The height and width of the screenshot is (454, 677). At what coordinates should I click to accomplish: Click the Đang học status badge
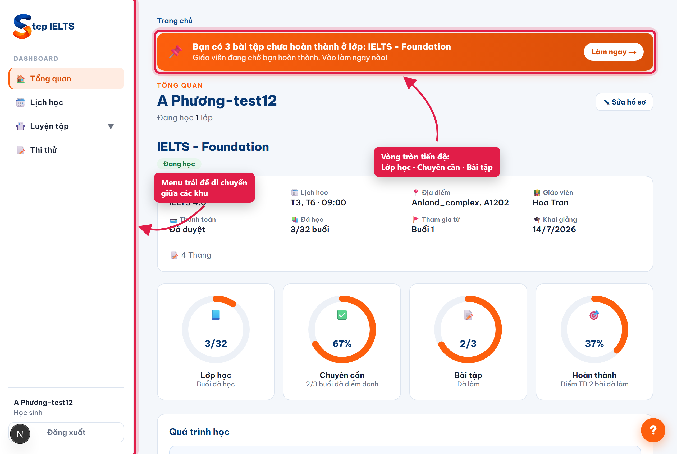179,164
